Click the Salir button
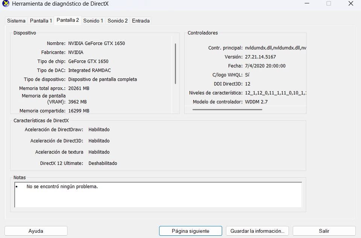The width and height of the screenshot is (361, 238). [324, 231]
